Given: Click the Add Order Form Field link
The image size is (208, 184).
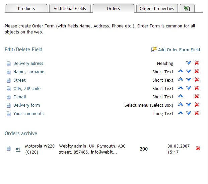Looking at the screenshot, I should coord(179,50).
